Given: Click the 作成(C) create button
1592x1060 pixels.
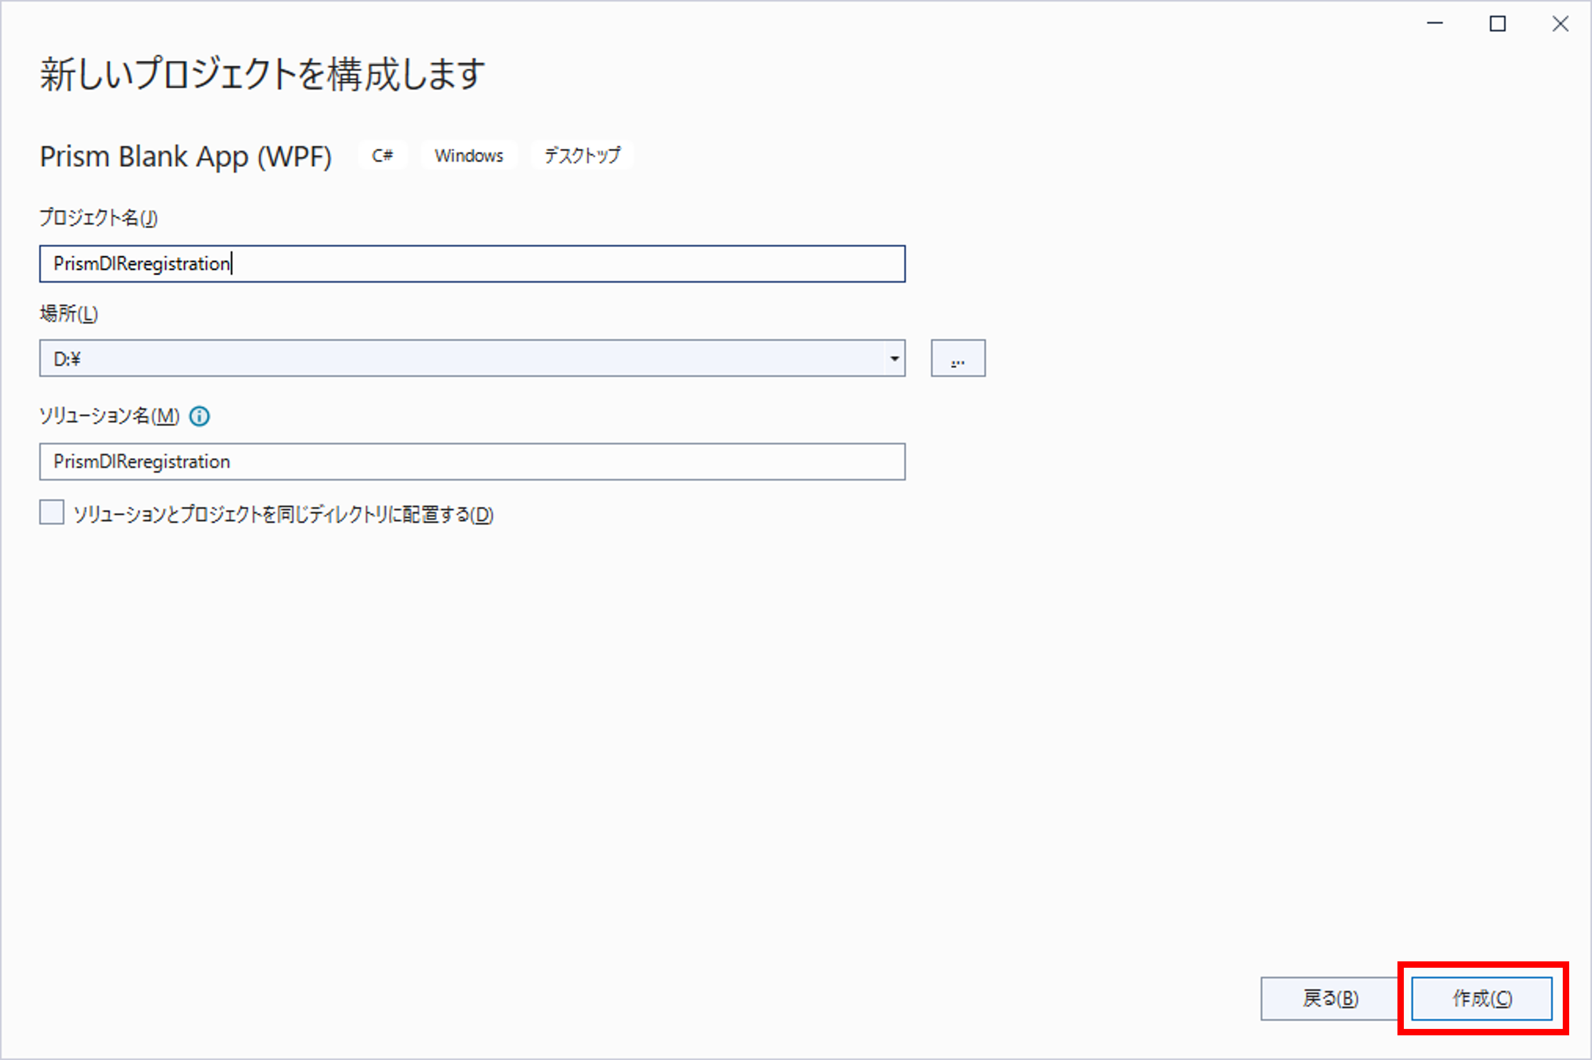Looking at the screenshot, I should [1481, 998].
